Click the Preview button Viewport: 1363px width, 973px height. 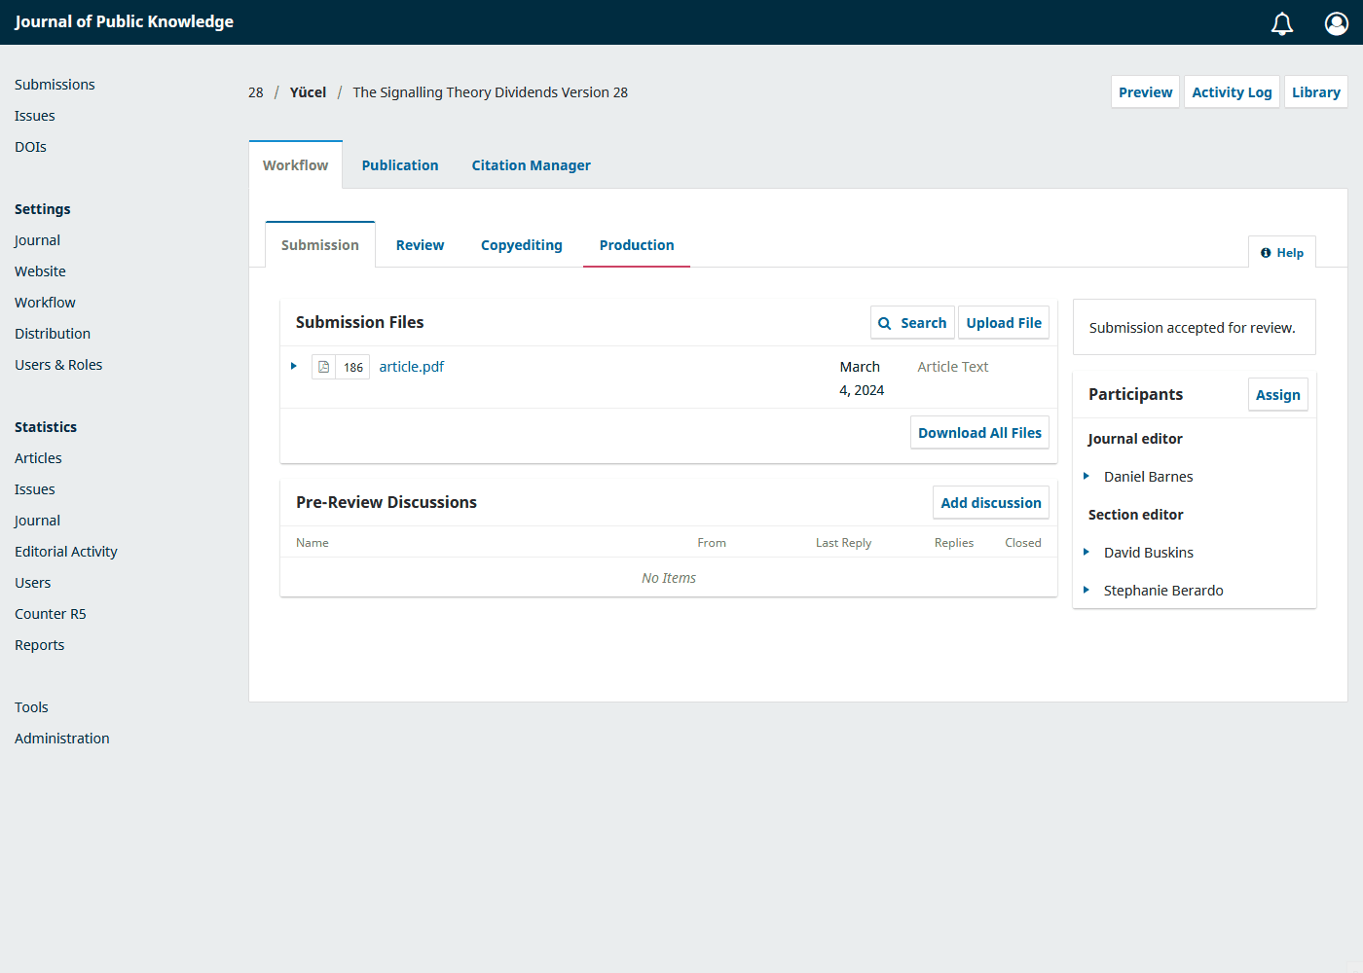(x=1146, y=92)
